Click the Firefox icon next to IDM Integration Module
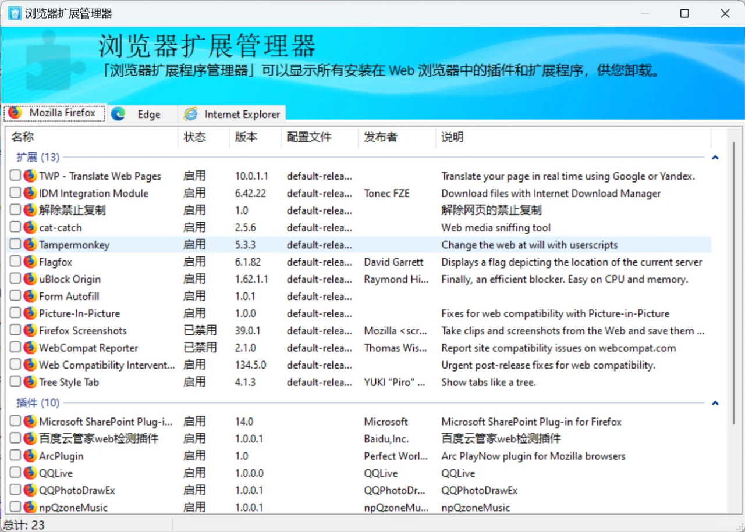 click(30, 193)
